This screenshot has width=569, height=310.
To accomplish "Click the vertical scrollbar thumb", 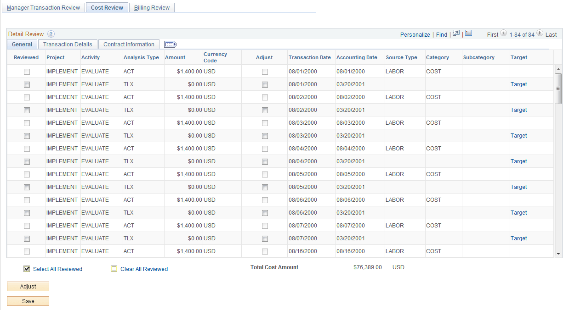I will click(x=558, y=89).
